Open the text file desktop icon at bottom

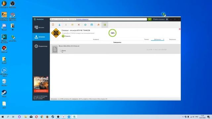(x=4, y=105)
